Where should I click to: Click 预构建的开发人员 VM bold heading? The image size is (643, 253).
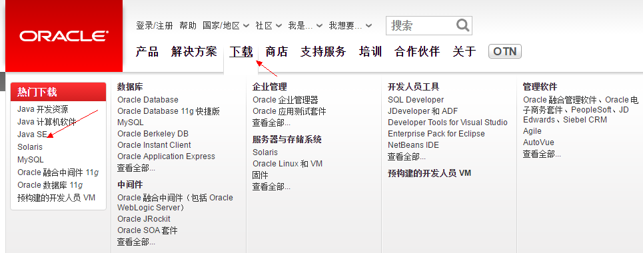[429, 173]
